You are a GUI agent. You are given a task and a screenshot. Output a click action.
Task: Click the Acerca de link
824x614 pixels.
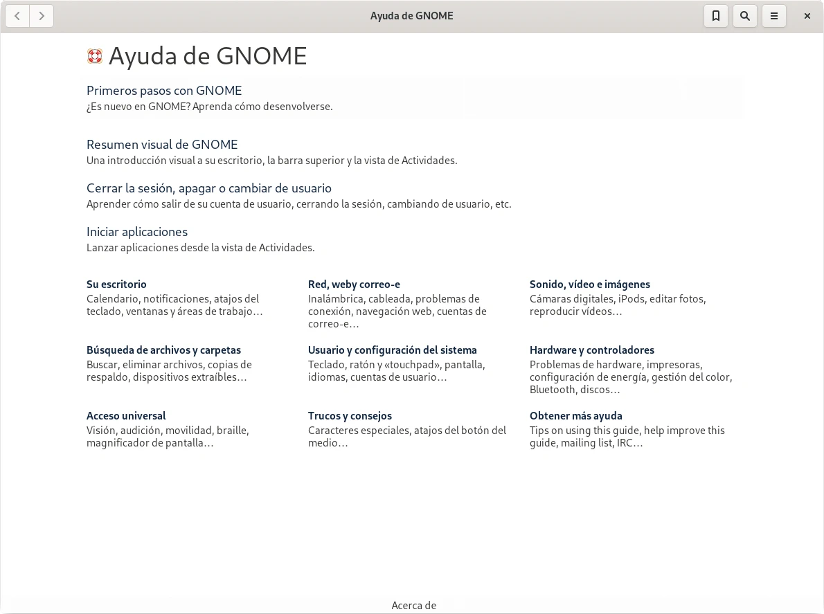413,606
